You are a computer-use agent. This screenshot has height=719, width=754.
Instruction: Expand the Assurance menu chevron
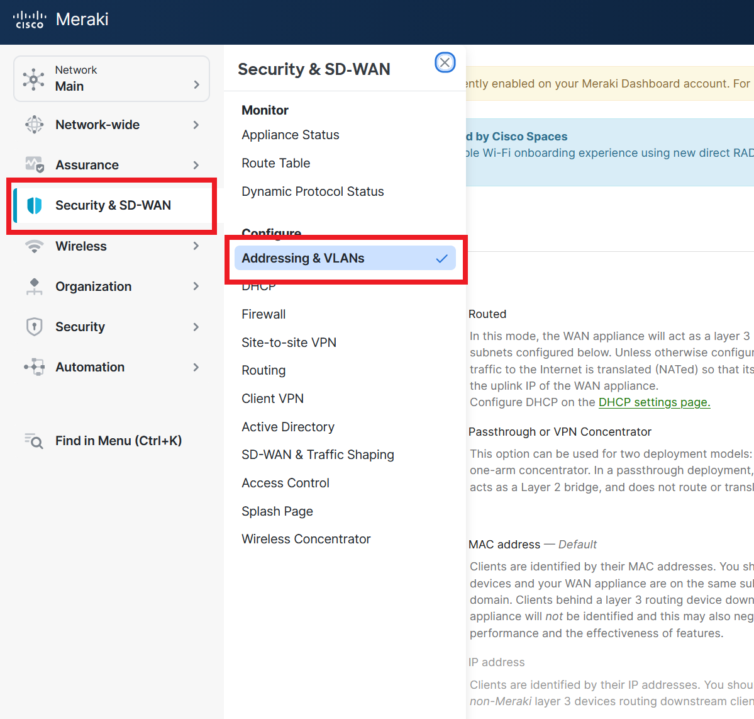[x=196, y=165]
